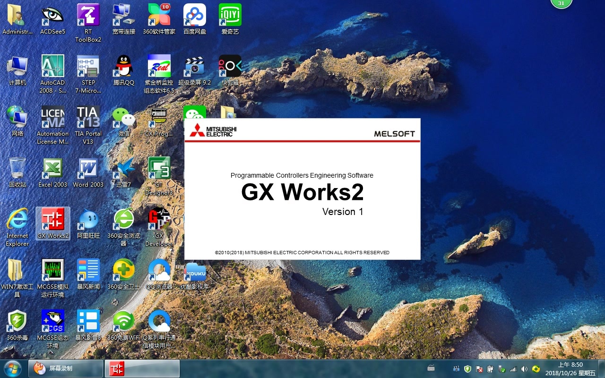
Task: Launch 腾讯QQ penguin icon
Action: point(124,70)
